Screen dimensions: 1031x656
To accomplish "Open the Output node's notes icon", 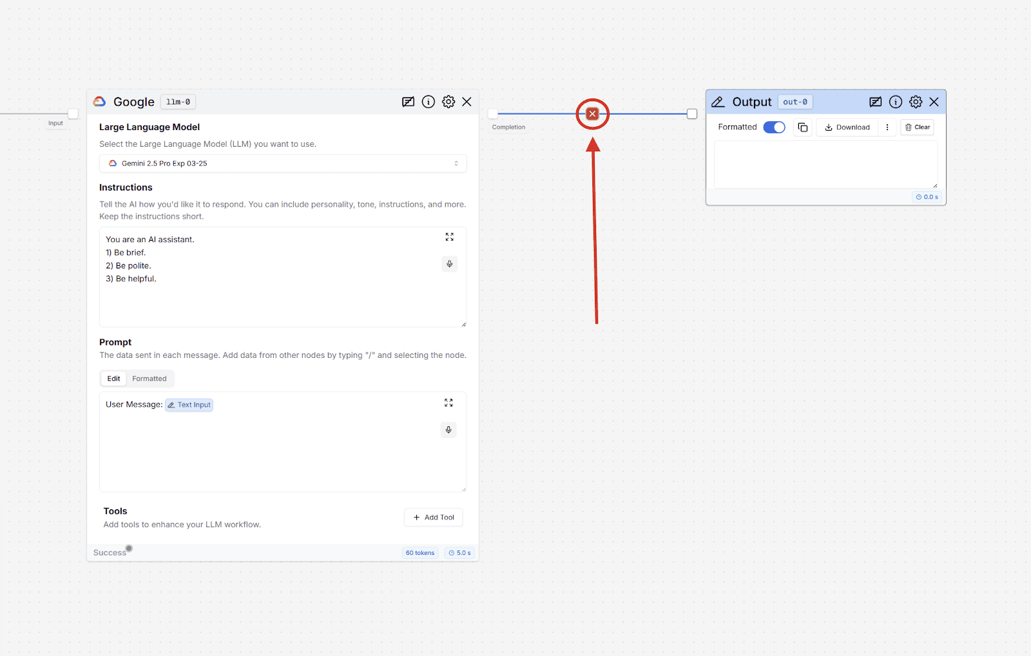I will tap(875, 102).
